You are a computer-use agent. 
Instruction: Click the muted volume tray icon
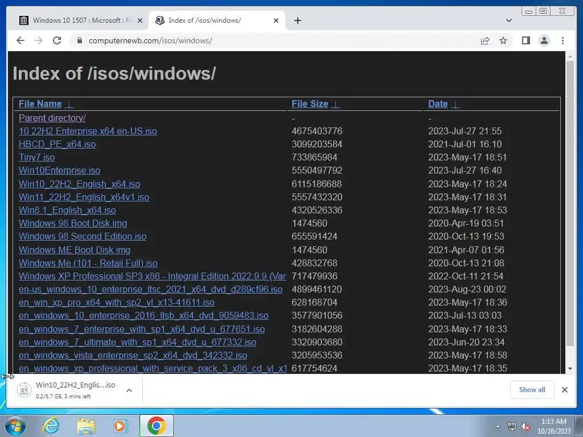525,427
